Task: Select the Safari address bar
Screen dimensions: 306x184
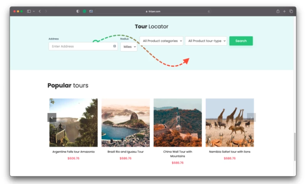Action: 153,11
